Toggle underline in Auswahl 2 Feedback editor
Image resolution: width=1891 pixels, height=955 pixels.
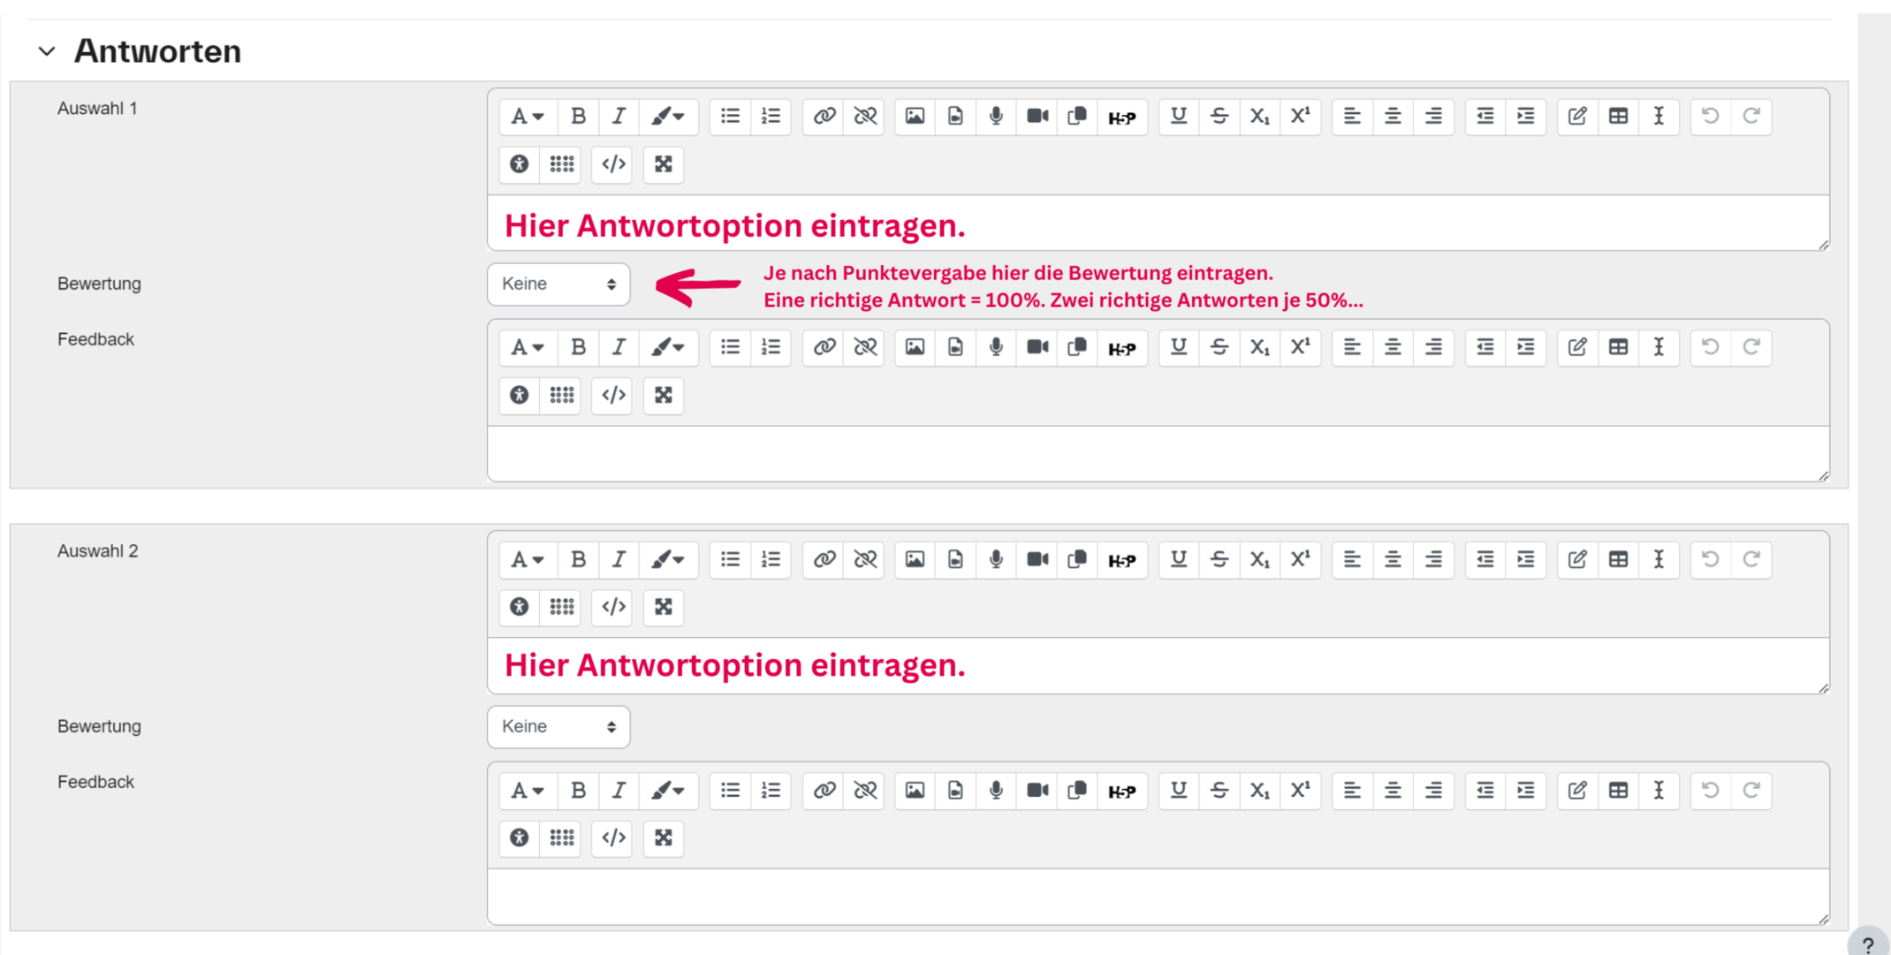click(1178, 791)
